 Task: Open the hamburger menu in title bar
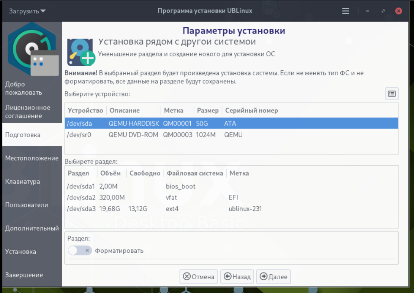pyautogui.click(x=346, y=11)
